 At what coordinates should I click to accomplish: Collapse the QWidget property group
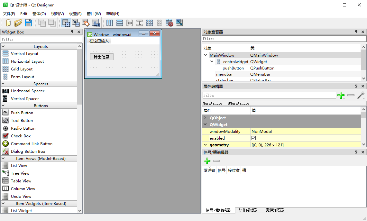coord(206,124)
